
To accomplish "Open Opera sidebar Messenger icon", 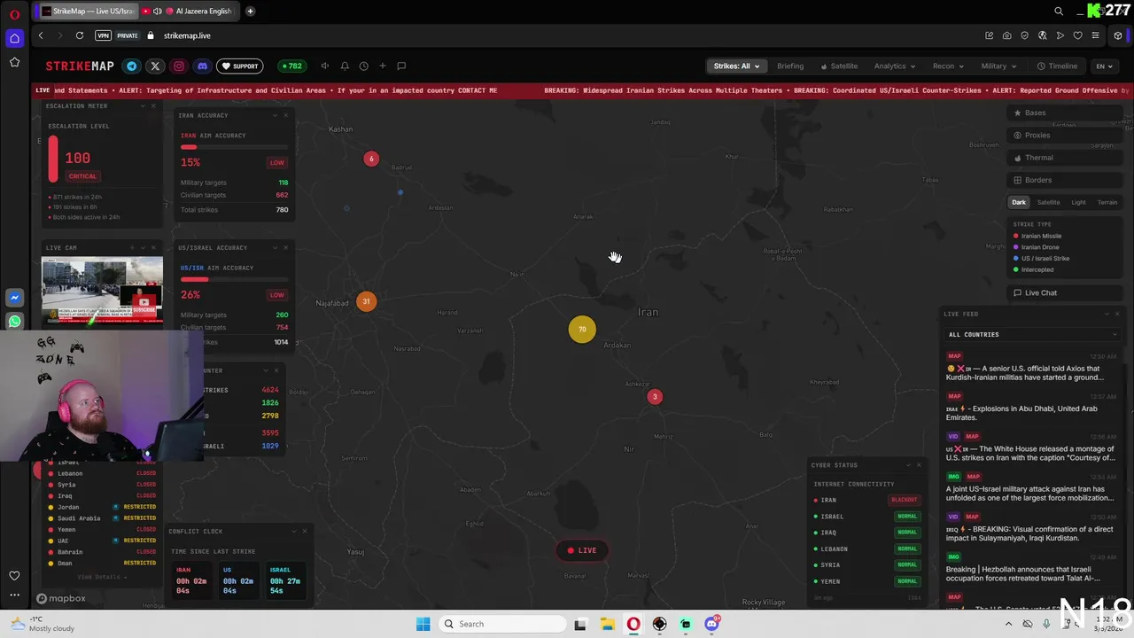I will pos(14,298).
